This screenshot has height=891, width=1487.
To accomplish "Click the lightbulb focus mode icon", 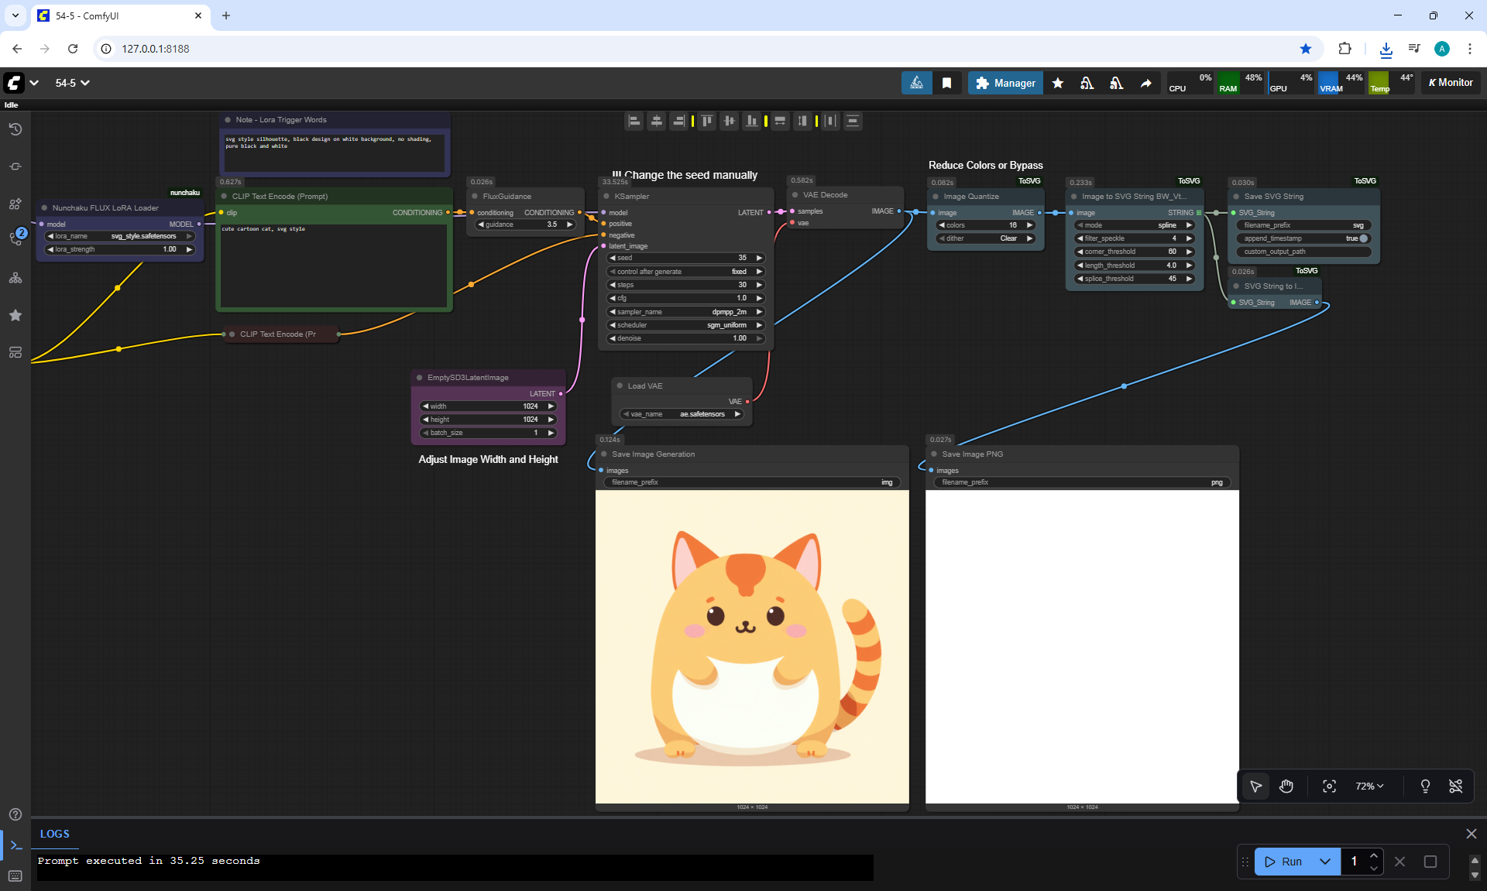I will pos(1425,786).
